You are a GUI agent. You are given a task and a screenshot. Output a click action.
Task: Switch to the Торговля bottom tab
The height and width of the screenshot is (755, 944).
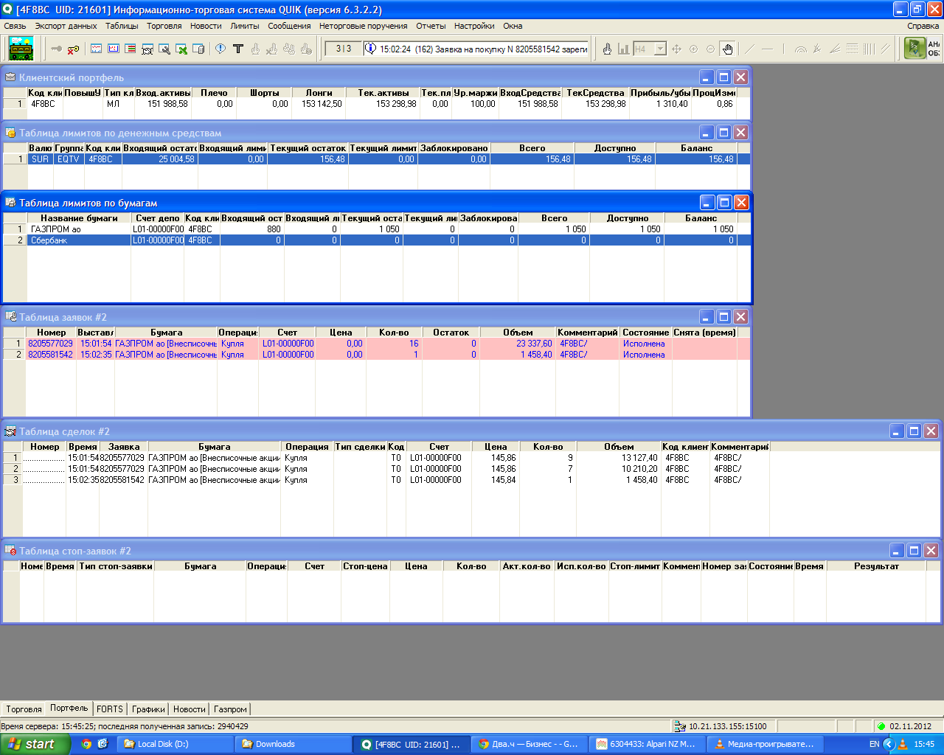24,709
